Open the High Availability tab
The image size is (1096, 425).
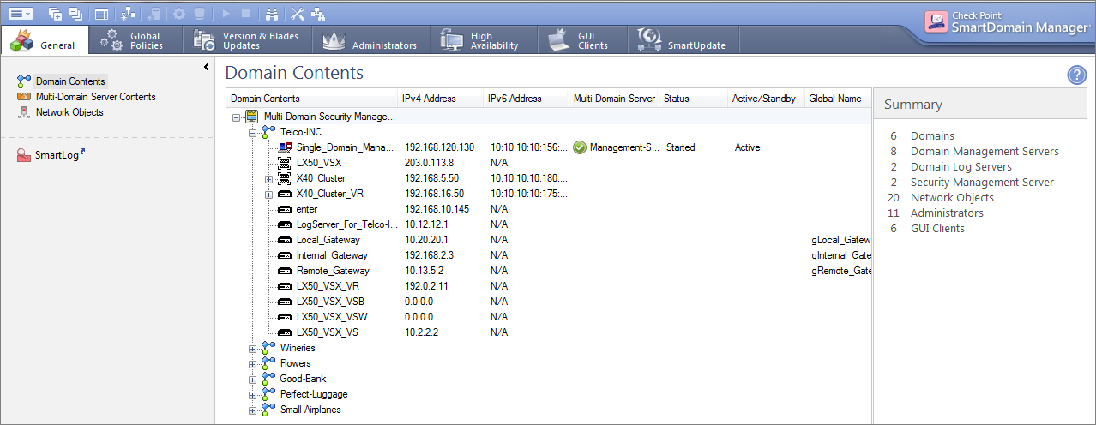[x=482, y=40]
